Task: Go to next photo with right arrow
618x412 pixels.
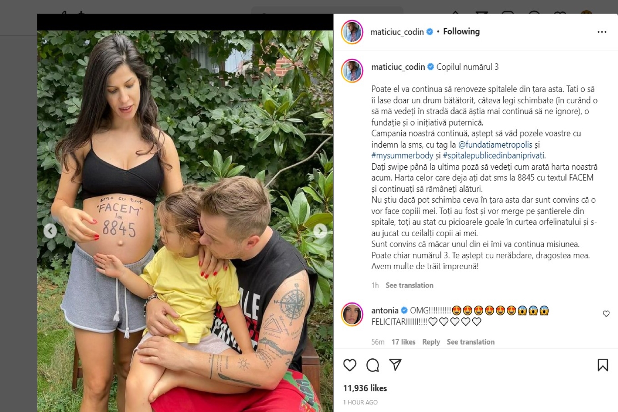Action: [320, 231]
